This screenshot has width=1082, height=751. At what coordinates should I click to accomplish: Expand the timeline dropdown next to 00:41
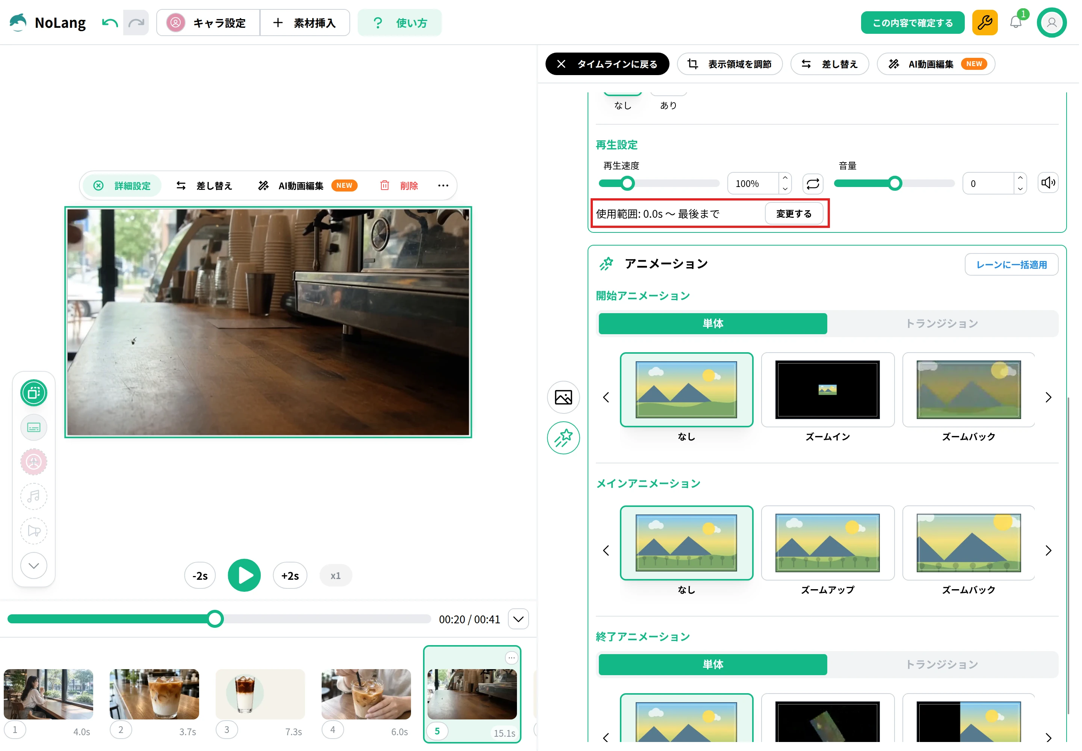(x=518, y=619)
